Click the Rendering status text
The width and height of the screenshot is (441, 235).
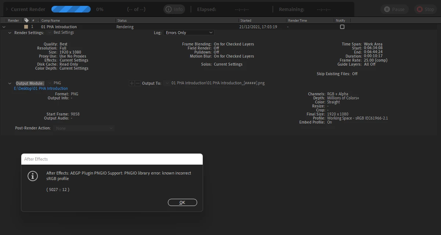click(125, 27)
